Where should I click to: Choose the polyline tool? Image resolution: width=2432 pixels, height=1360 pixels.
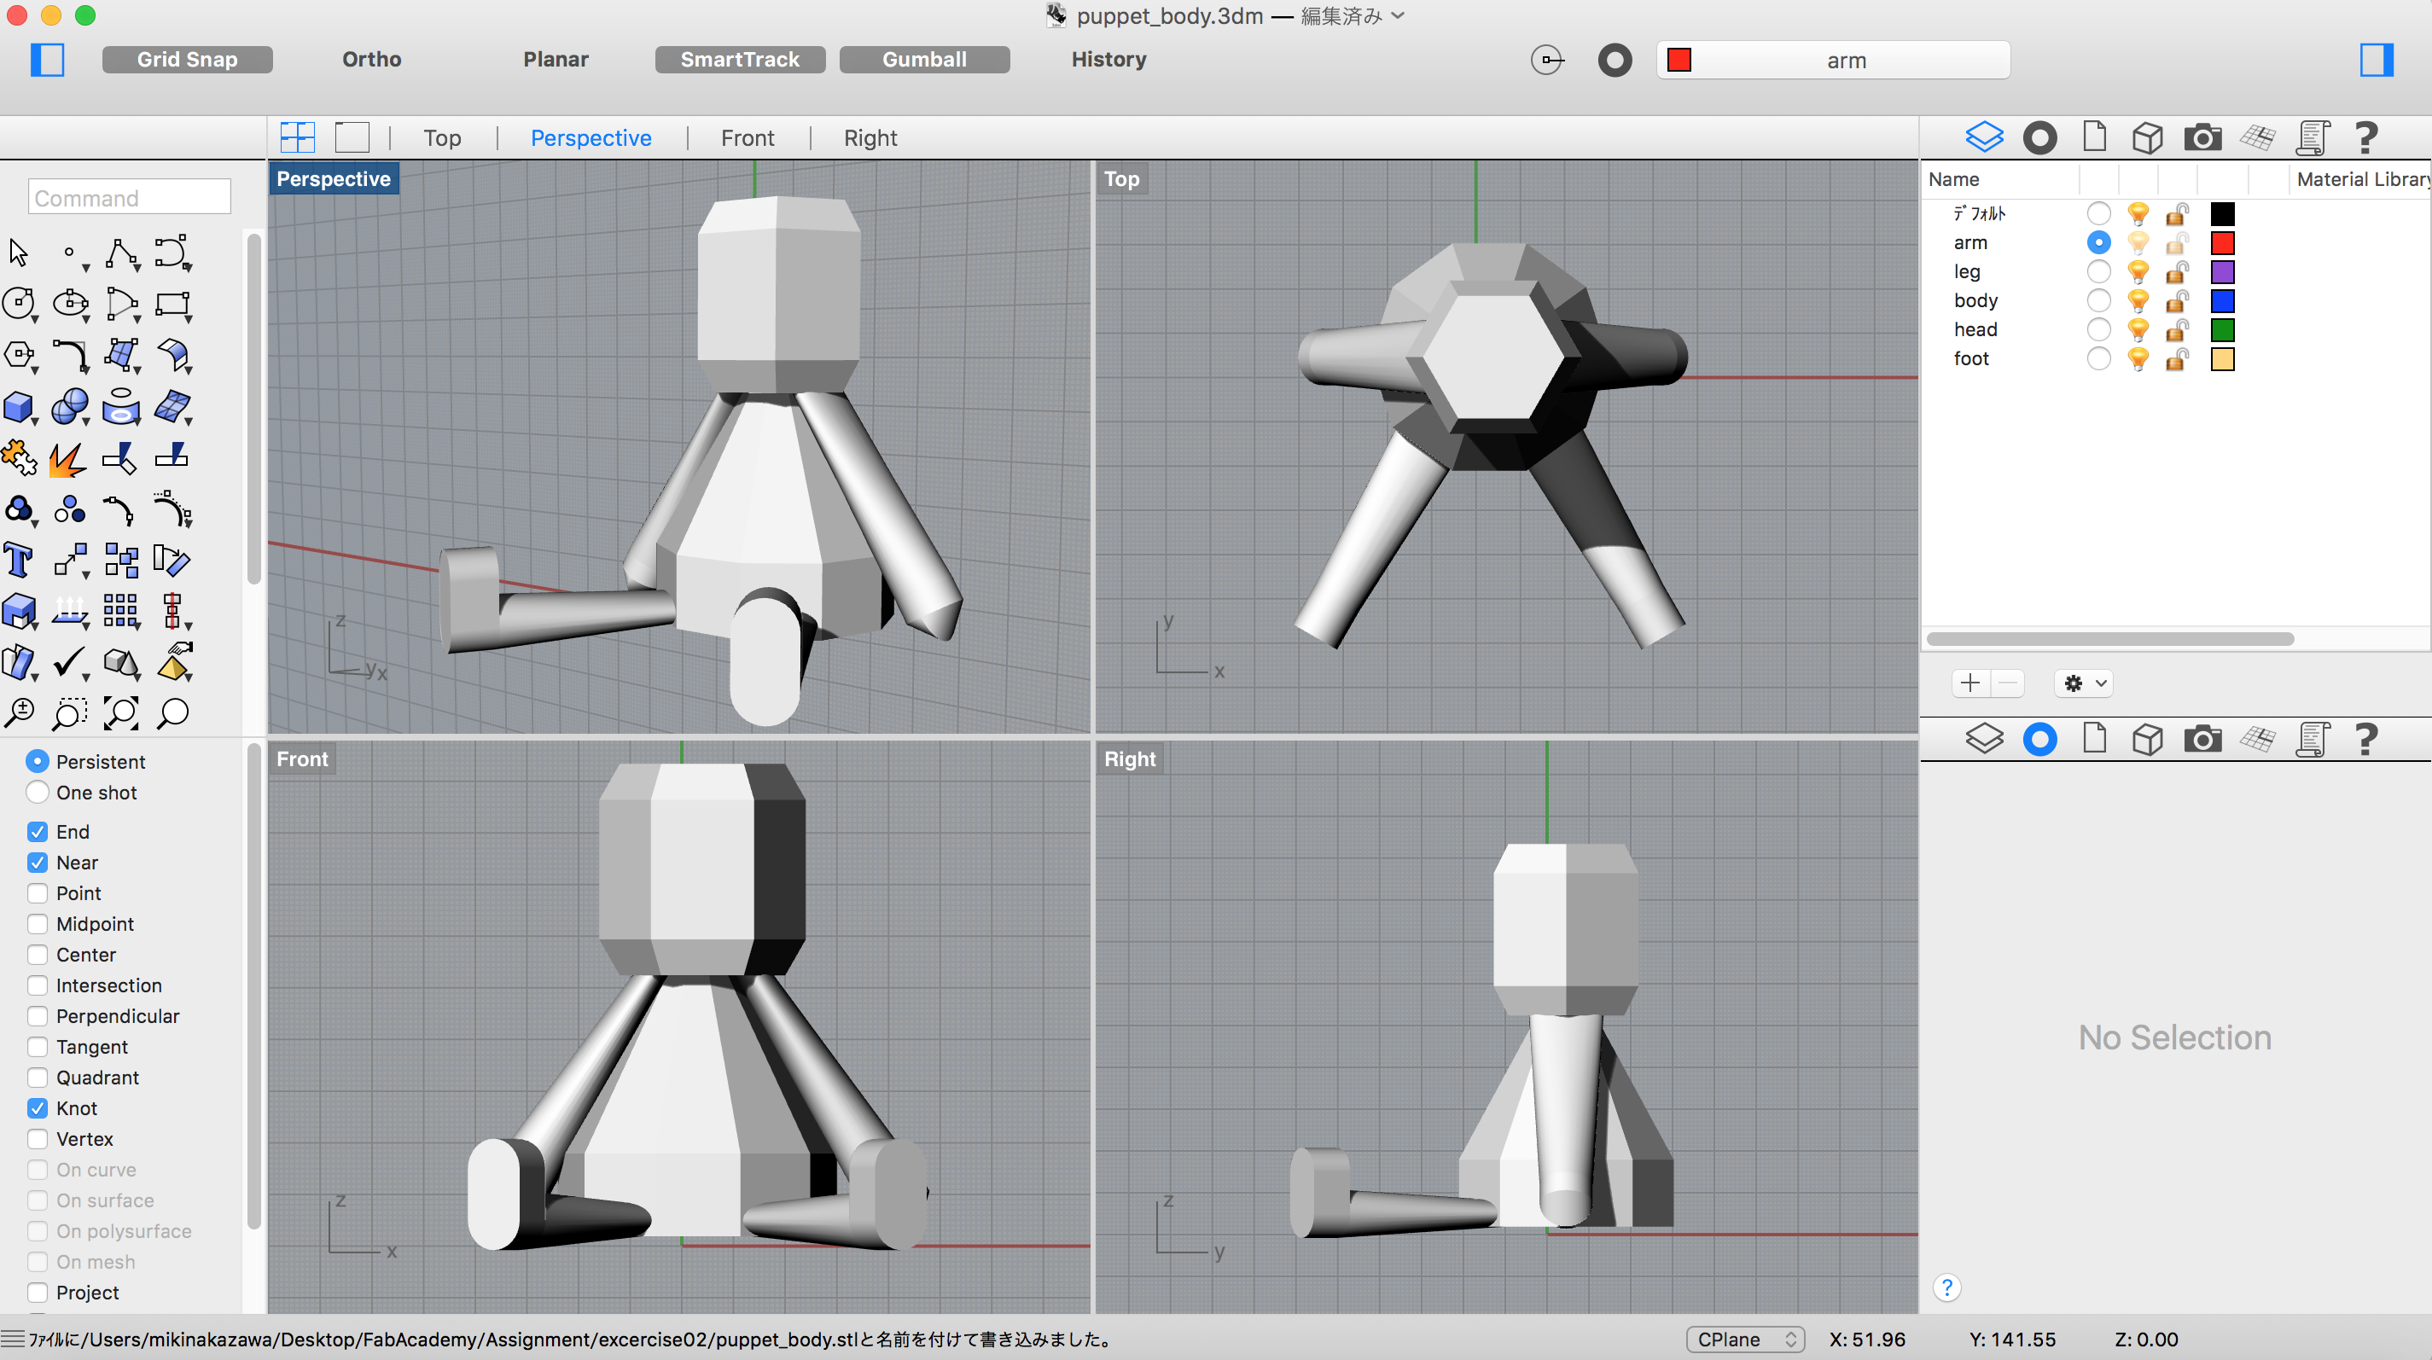[x=121, y=253]
